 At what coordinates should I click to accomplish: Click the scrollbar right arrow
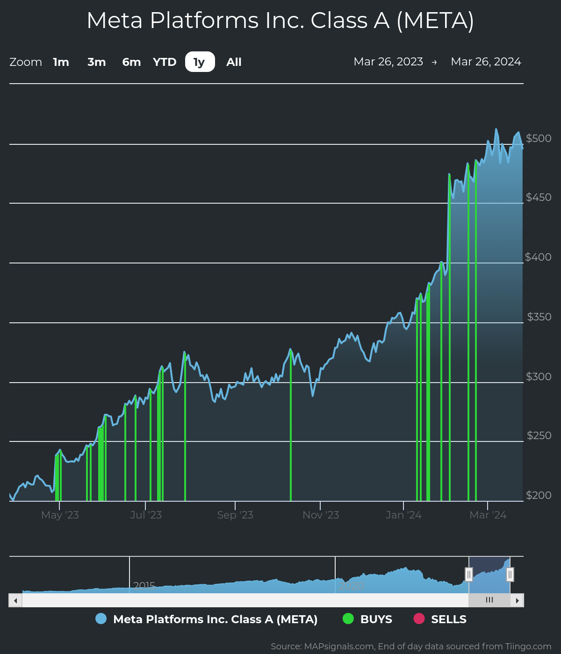(517, 600)
